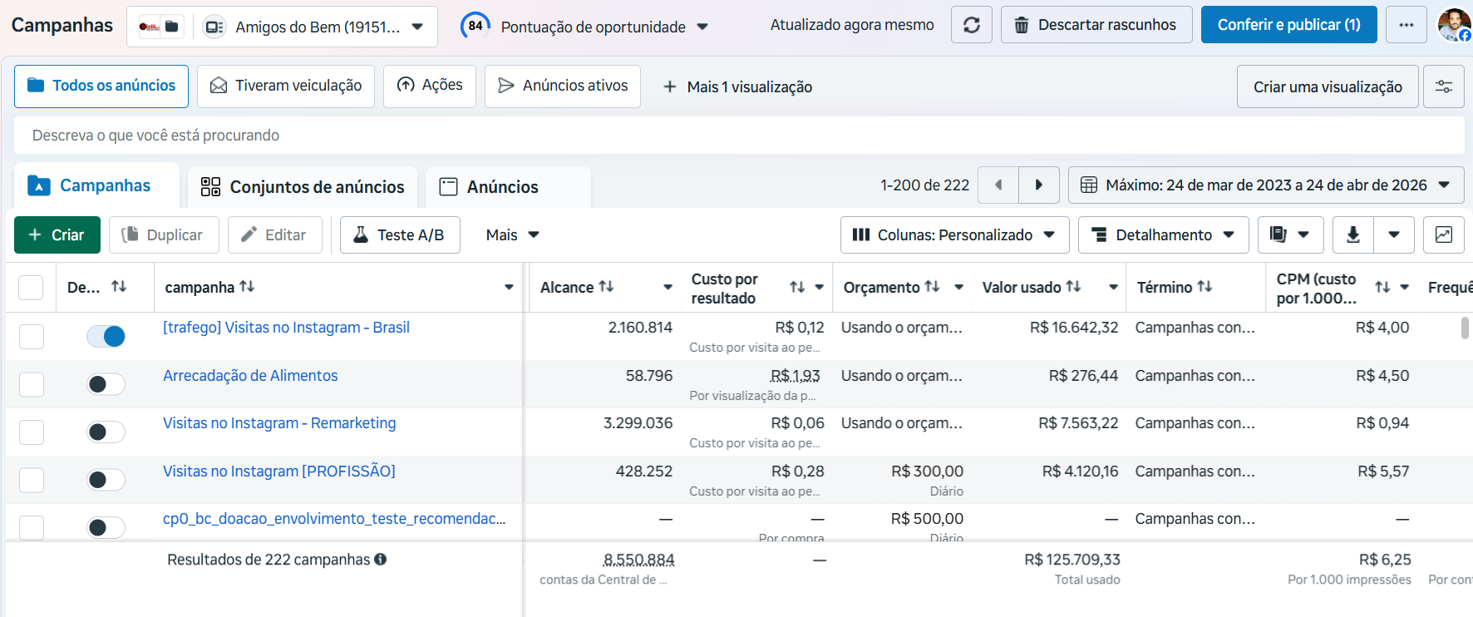The height and width of the screenshot is (617, 1473).
Task: Open the date range selector dropdown
Action: [1266, 185]
